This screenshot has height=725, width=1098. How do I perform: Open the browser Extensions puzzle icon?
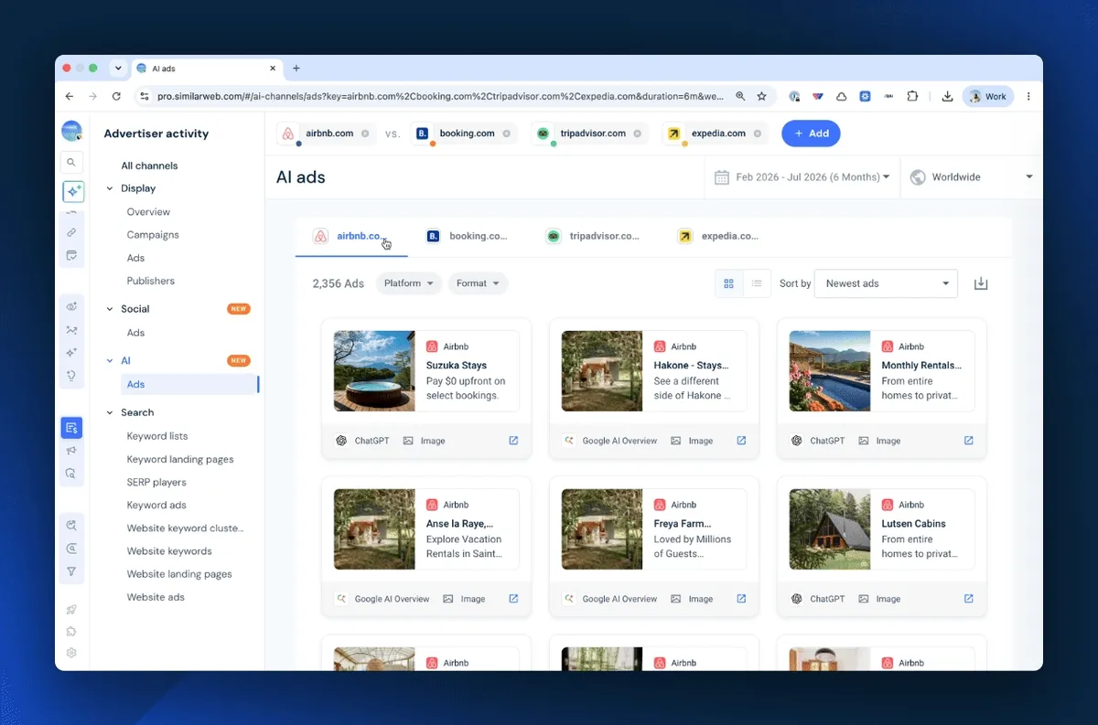912,96
